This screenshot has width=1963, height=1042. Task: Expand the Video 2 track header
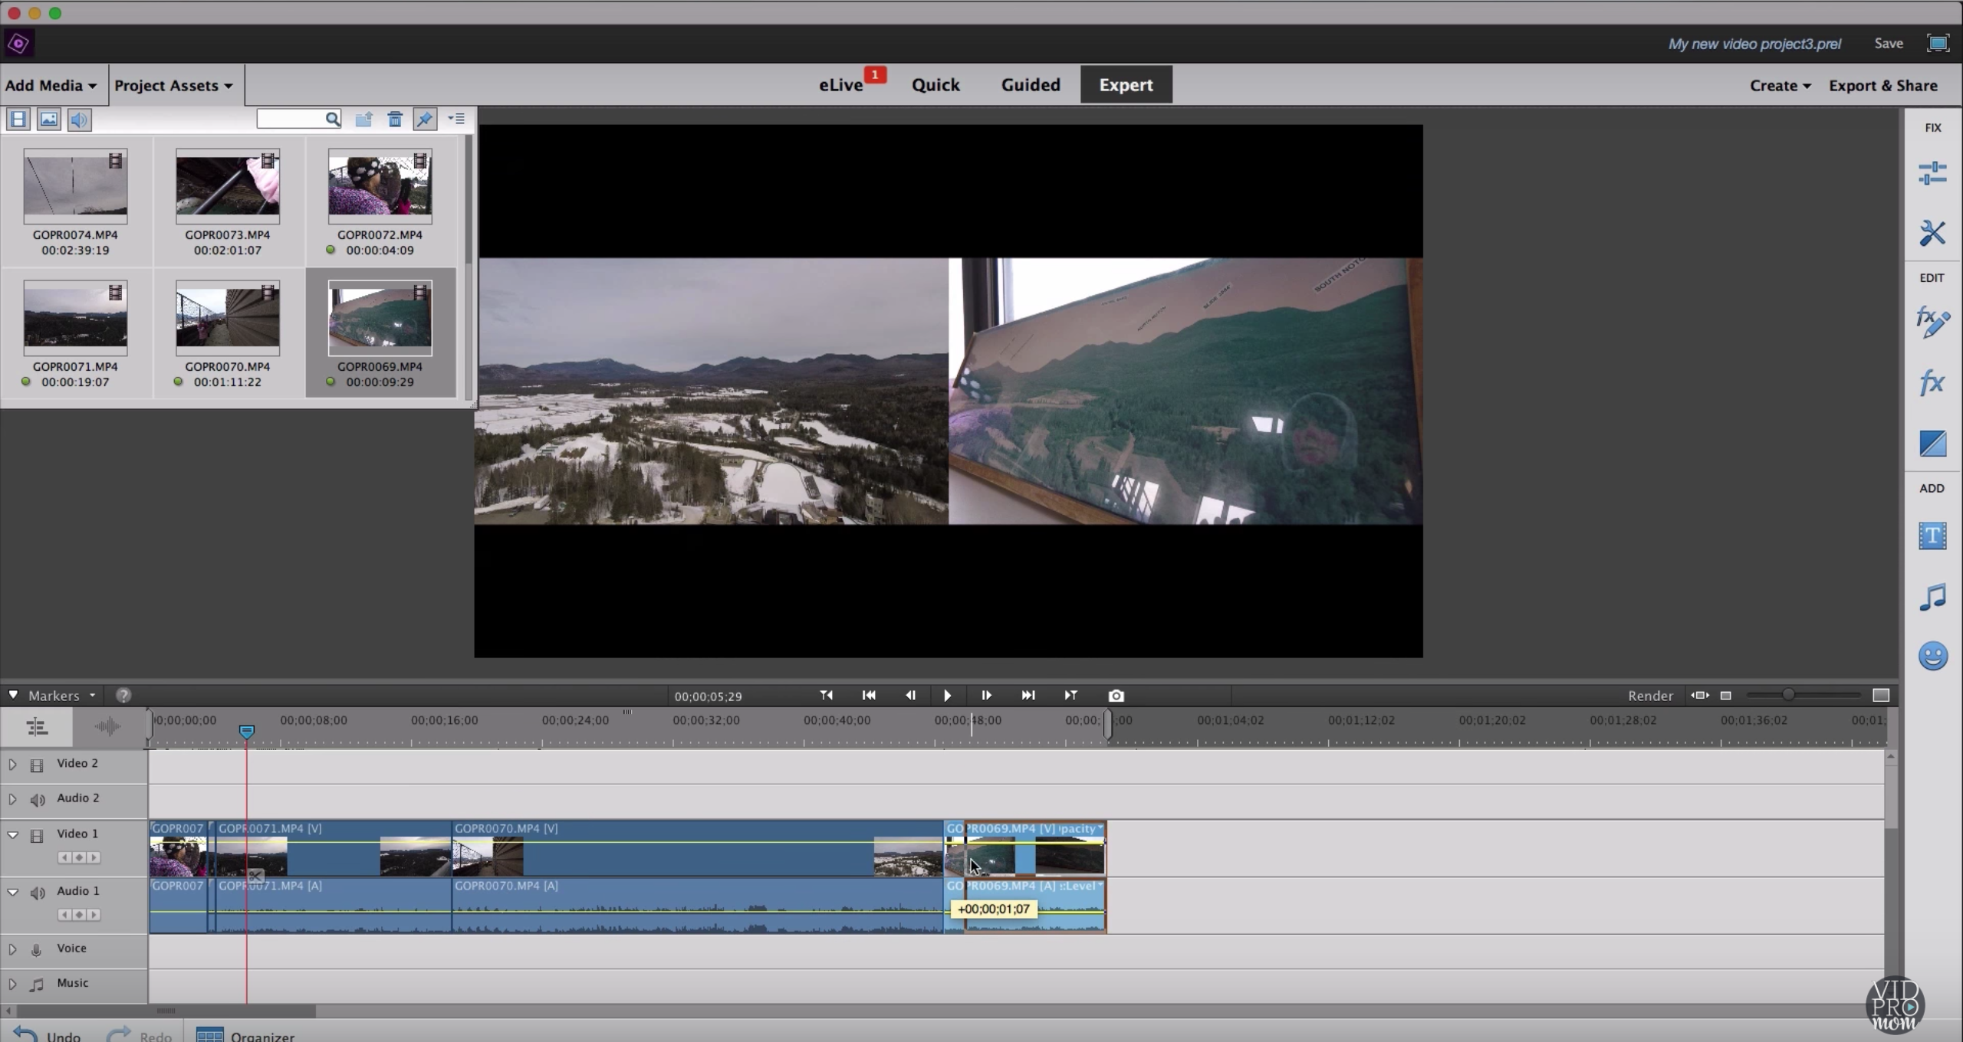[12, 763]
